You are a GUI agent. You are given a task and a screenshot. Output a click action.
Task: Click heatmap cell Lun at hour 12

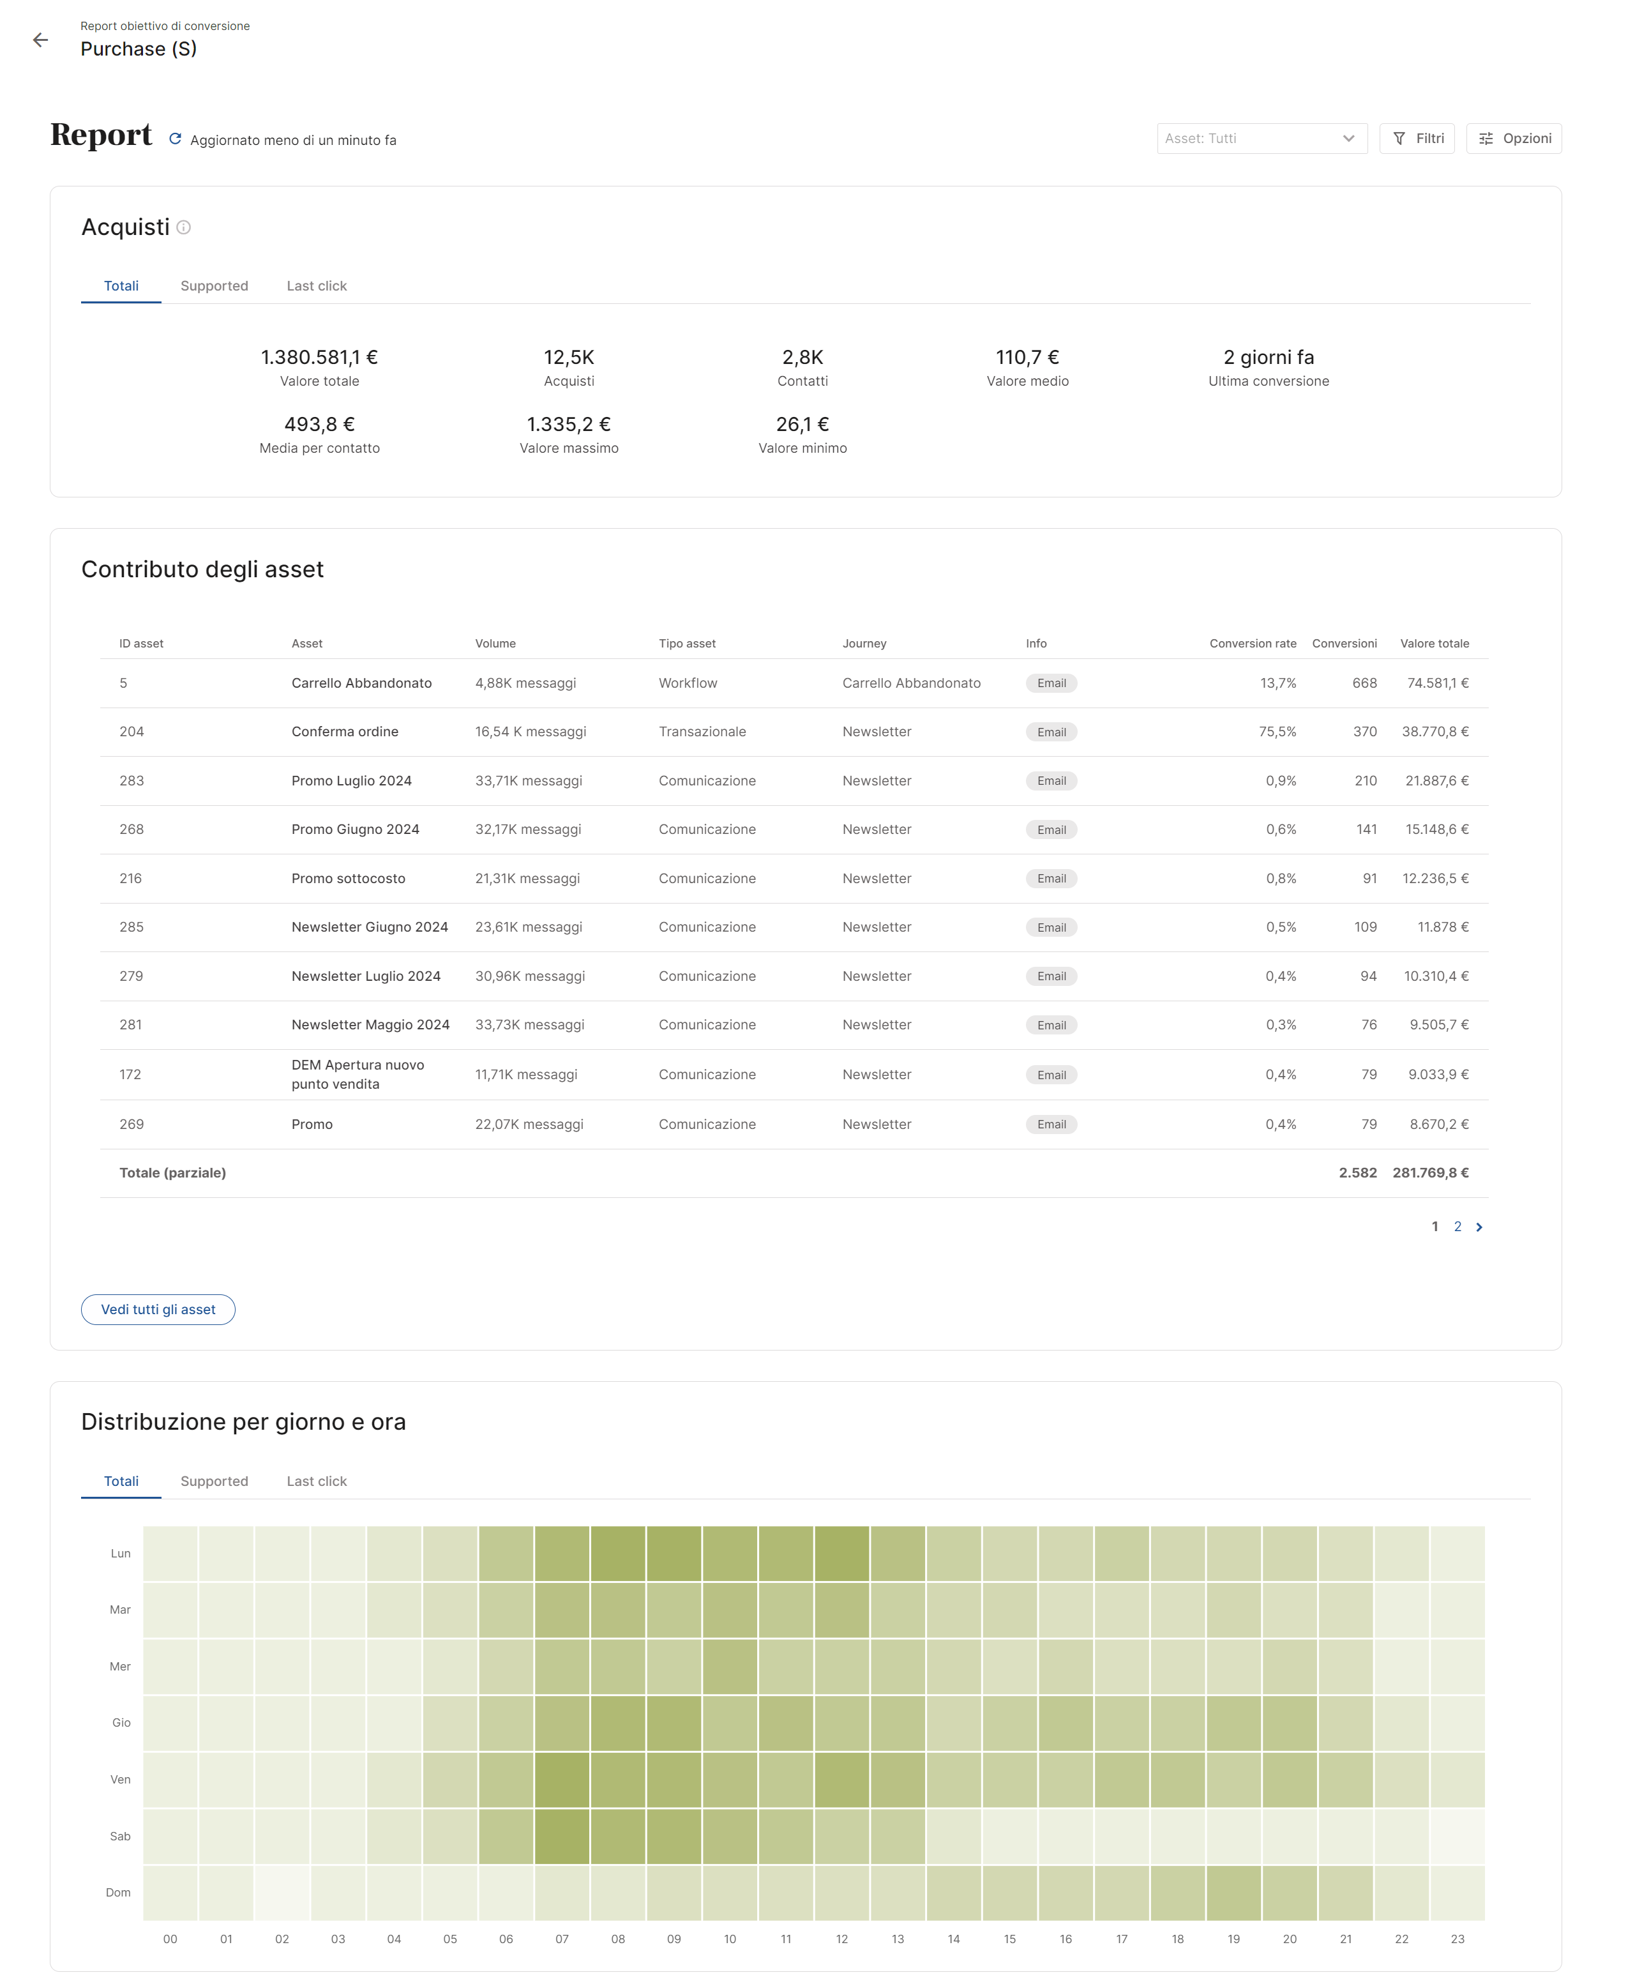(x=842, y=1554)
